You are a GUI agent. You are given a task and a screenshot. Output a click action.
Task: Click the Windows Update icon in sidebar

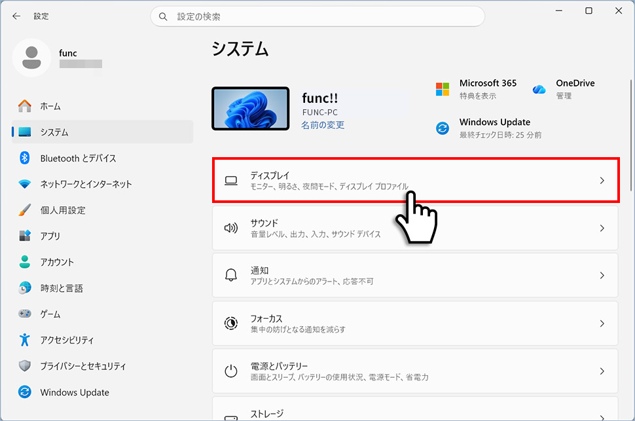pos(25,392)
